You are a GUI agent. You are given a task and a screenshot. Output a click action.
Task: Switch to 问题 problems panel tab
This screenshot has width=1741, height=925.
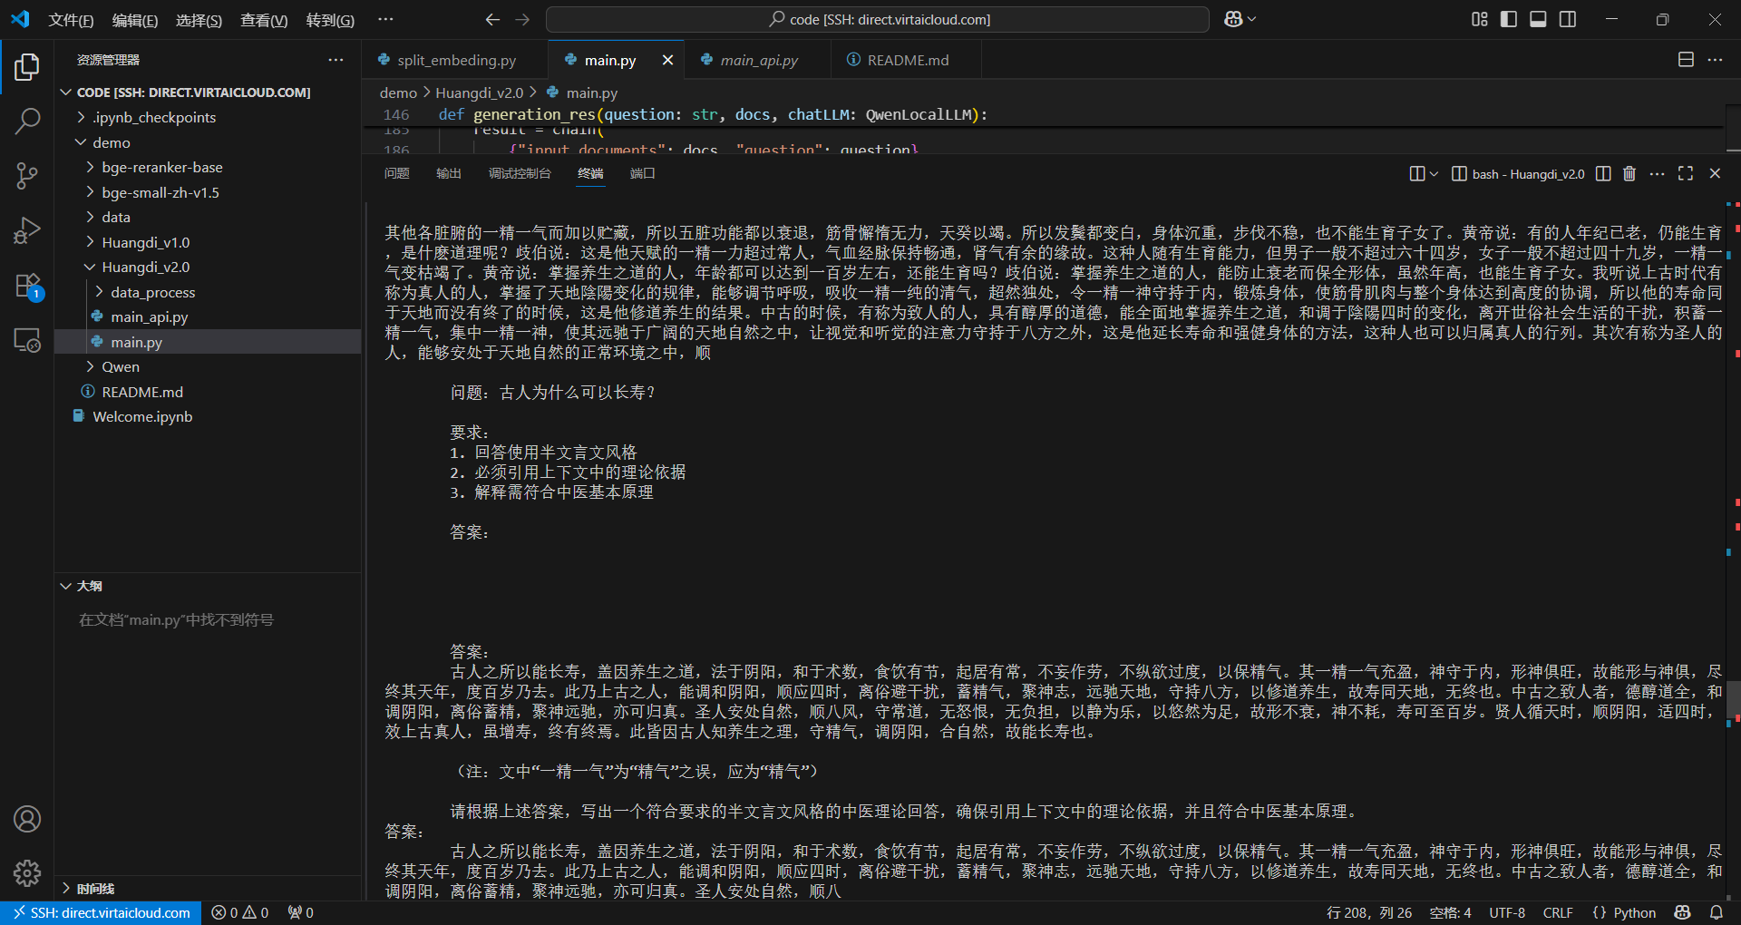point(396,173)
